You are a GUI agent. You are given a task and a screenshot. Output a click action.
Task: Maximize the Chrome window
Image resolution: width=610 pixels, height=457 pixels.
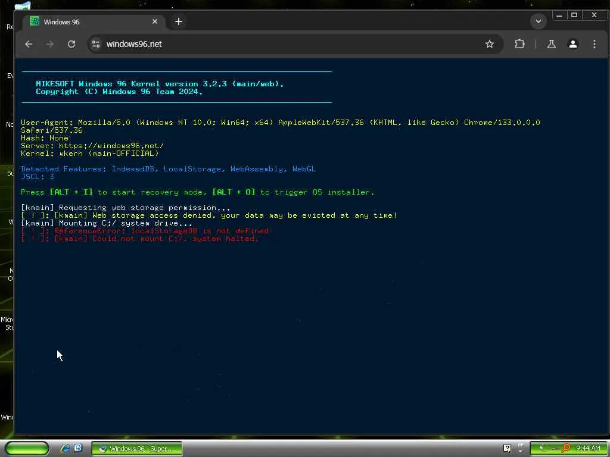click(574, 15)
